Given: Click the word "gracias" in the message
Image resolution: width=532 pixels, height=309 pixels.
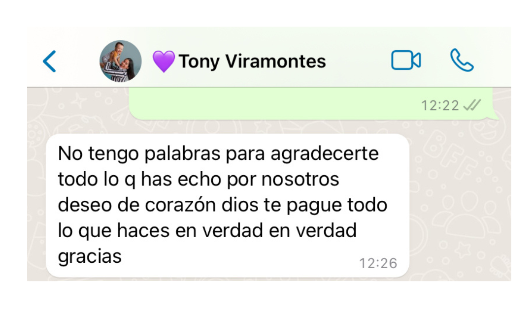Looking at the screenshot, I should tap(90, 257).
